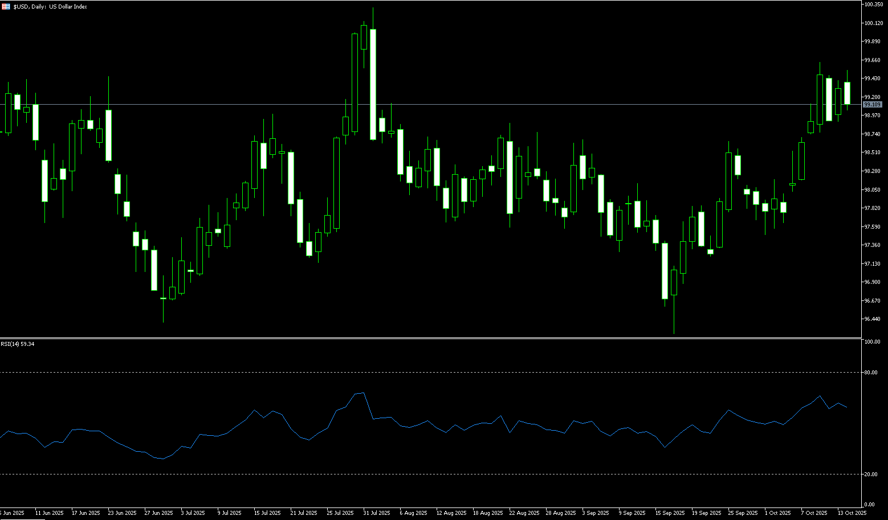
Task: Click the flag icon beside $USD title
Action: [x=6, y=7]
